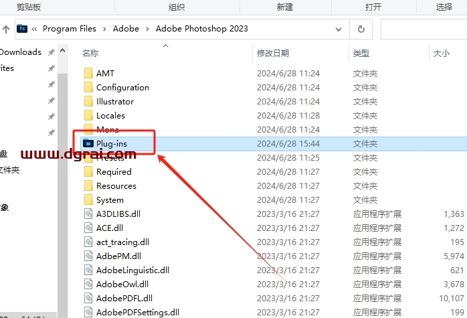The image size is (467, 318).
Task: Select the Configuration folder name
Action: point(122,87)
